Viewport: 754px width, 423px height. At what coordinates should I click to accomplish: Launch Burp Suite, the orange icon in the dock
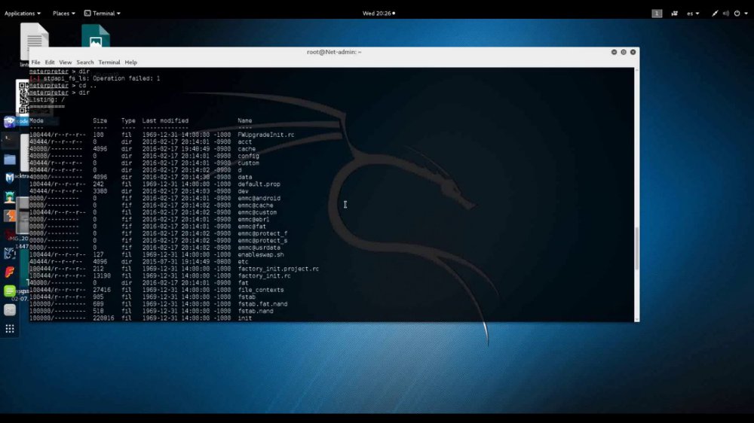(x=10, y=215)
